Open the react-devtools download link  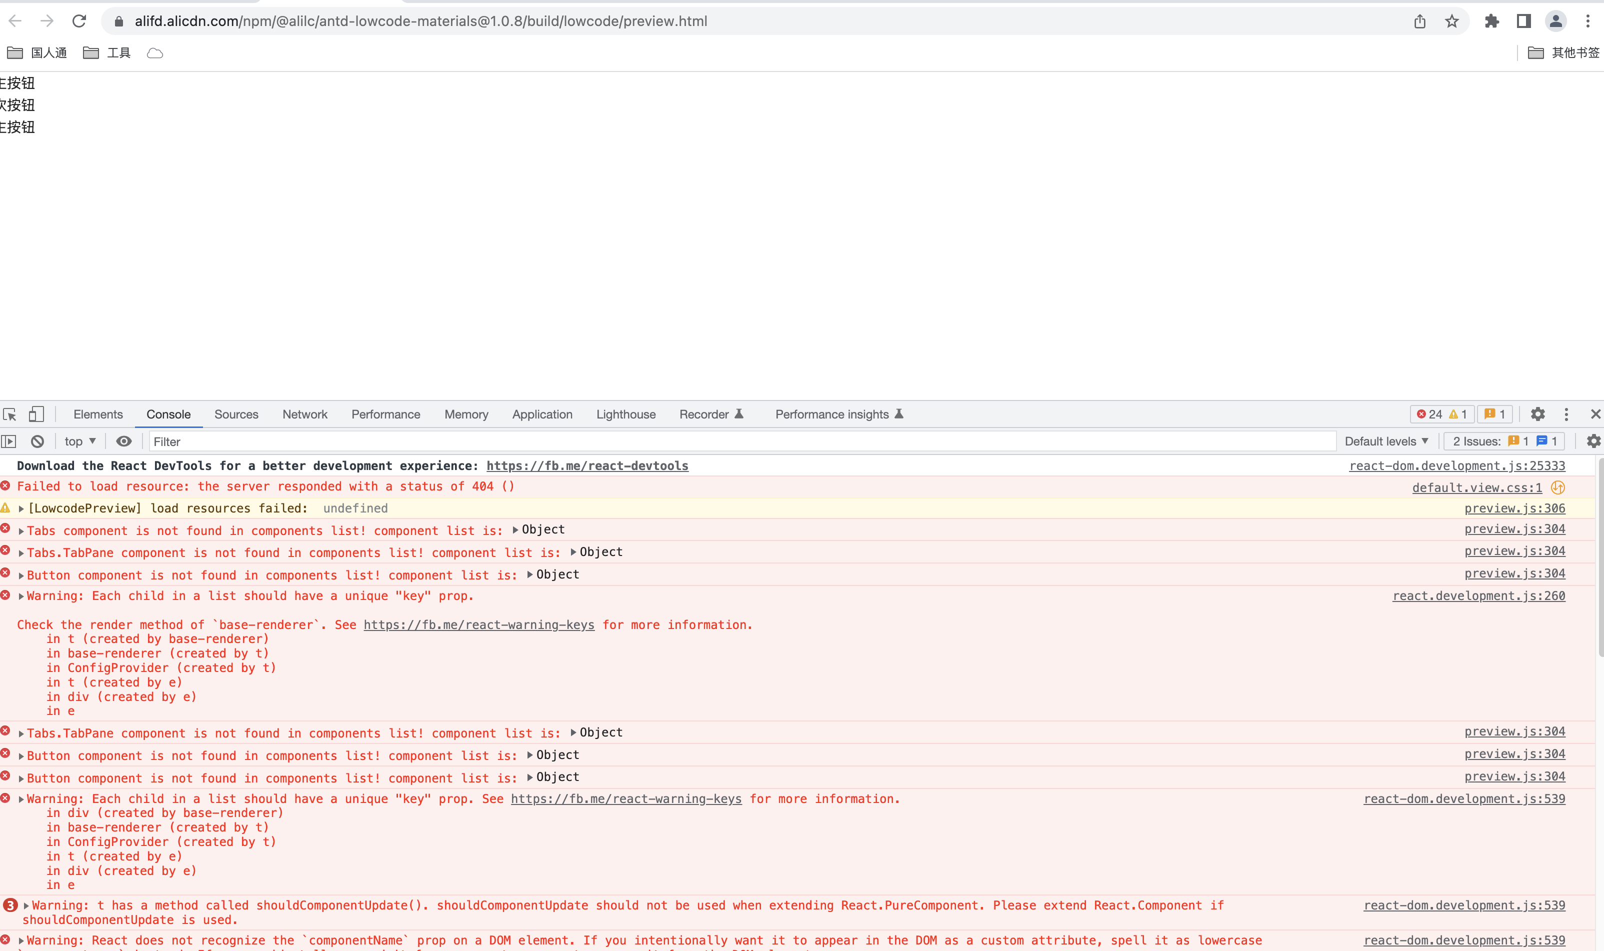pos(587,466)
